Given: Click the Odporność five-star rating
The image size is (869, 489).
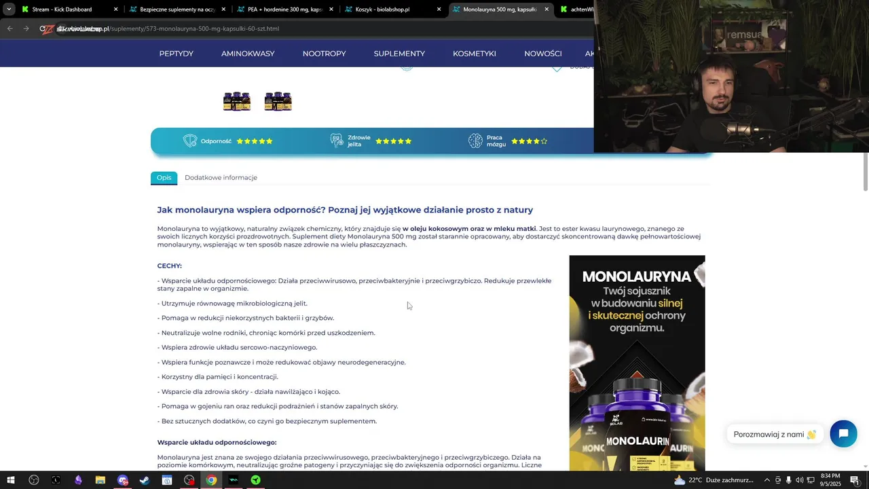Looking at the screenshot, I should tap(255, 141).
